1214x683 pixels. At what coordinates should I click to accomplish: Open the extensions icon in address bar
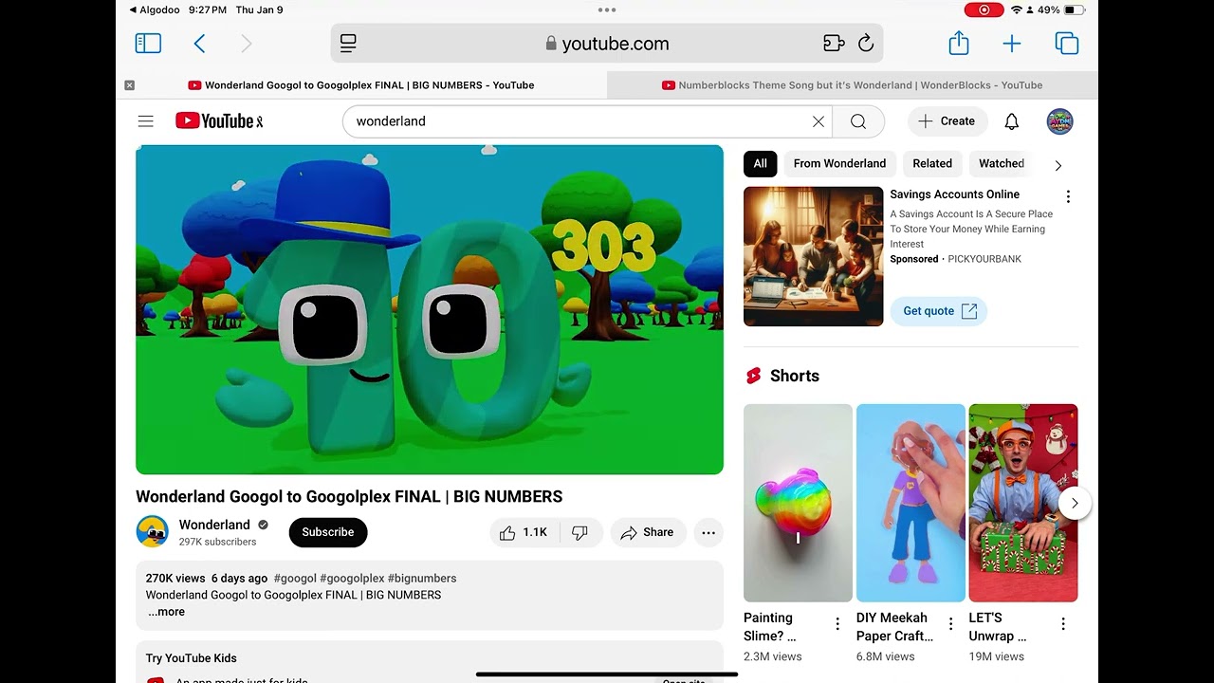(834, 44)
